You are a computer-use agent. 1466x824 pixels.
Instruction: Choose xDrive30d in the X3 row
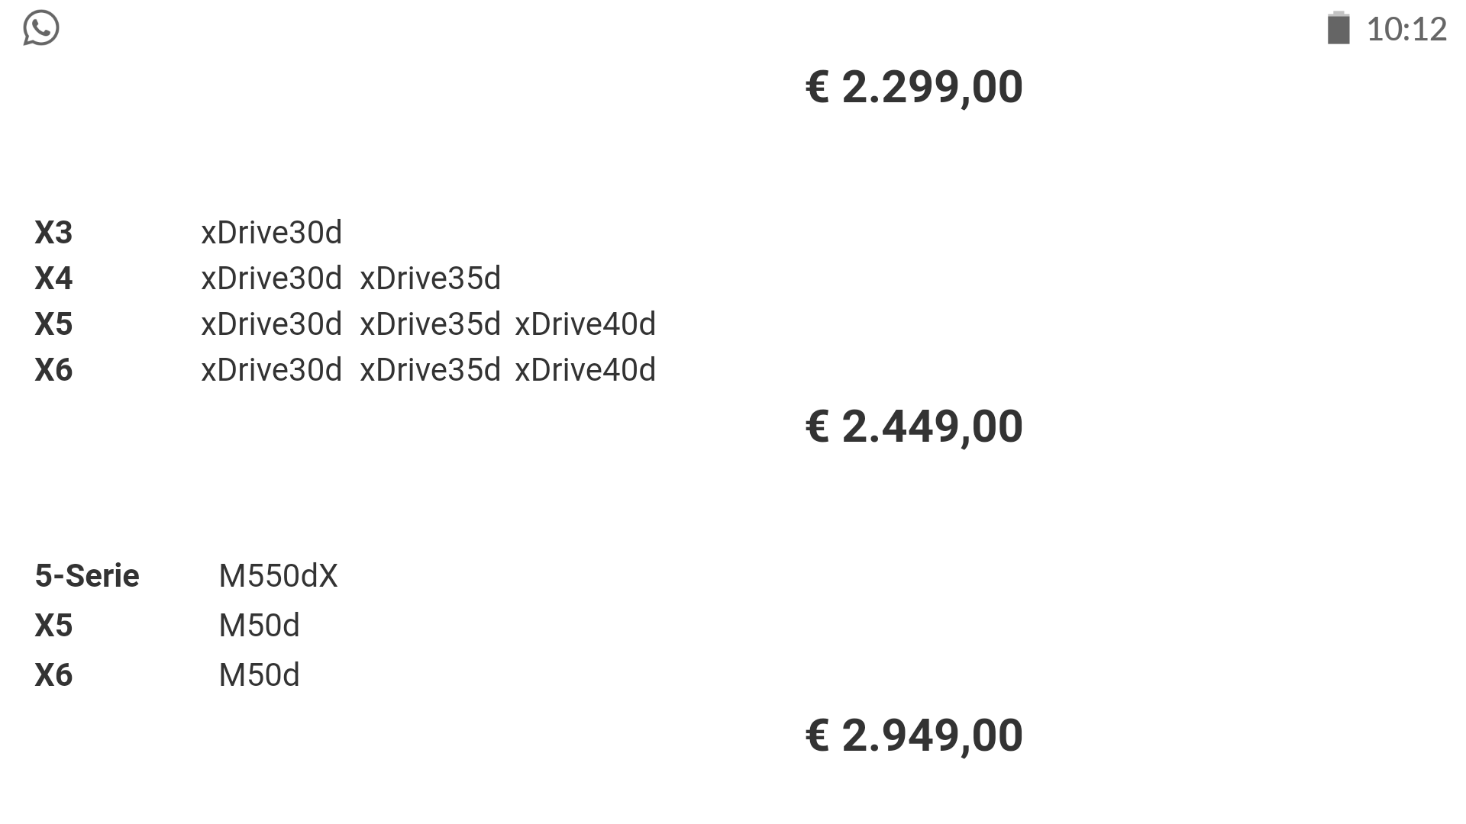pyautogui.click(x=272, y=233)
